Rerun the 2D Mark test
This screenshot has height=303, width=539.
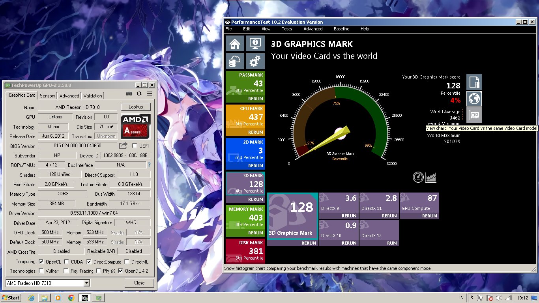(x=256, y=166)
